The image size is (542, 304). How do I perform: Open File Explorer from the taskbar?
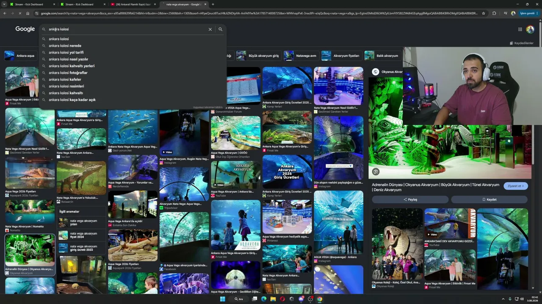tap(273, 299)
